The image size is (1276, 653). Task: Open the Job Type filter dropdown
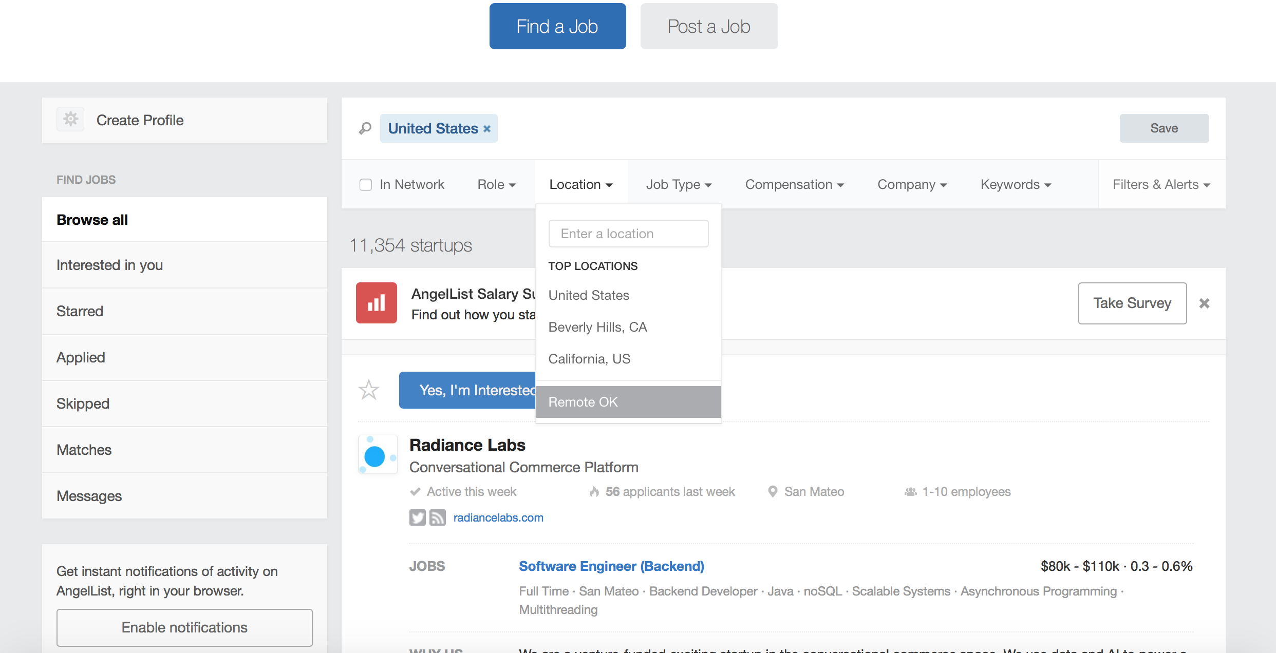[679, 184]
